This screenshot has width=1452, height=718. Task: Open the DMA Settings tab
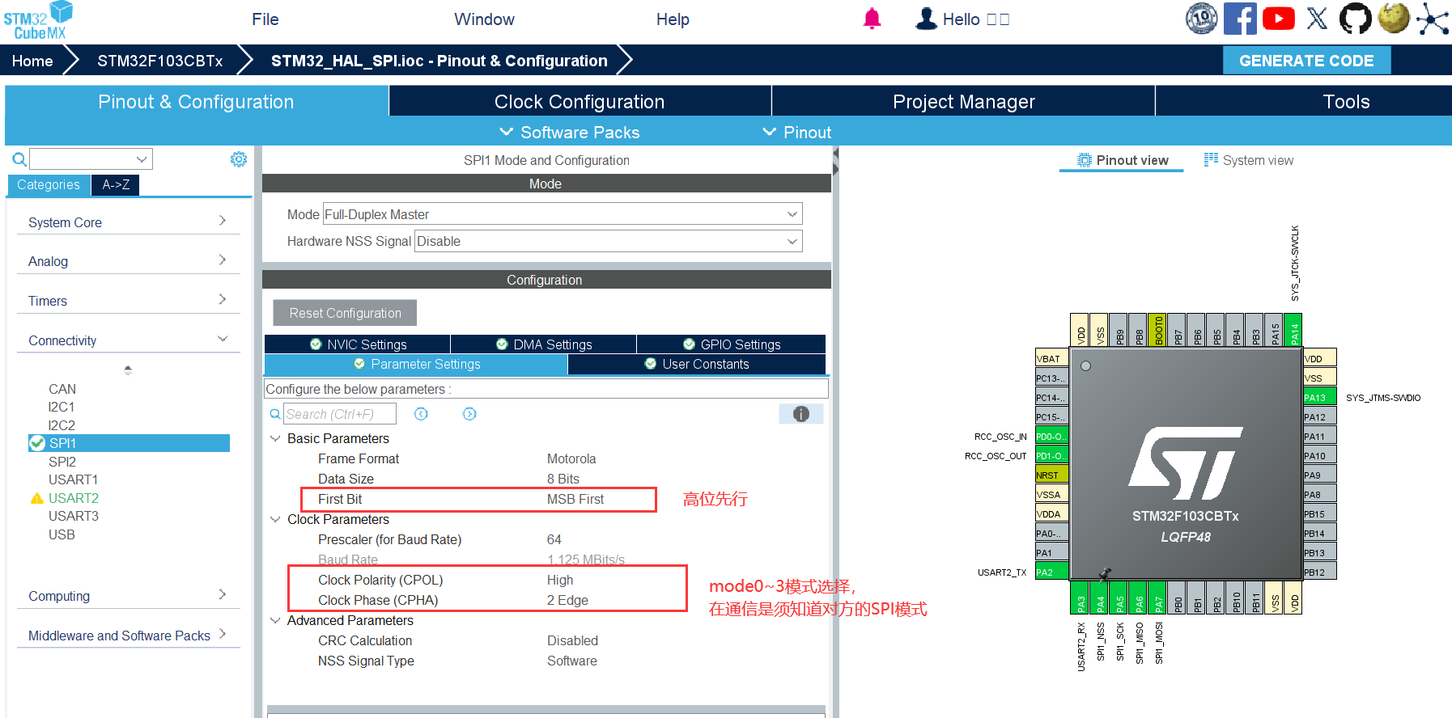tap(544, 344)
